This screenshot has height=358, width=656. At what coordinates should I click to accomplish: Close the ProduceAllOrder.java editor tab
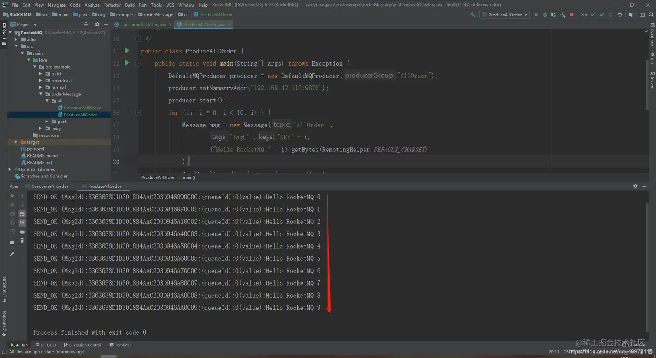point(230,24)
